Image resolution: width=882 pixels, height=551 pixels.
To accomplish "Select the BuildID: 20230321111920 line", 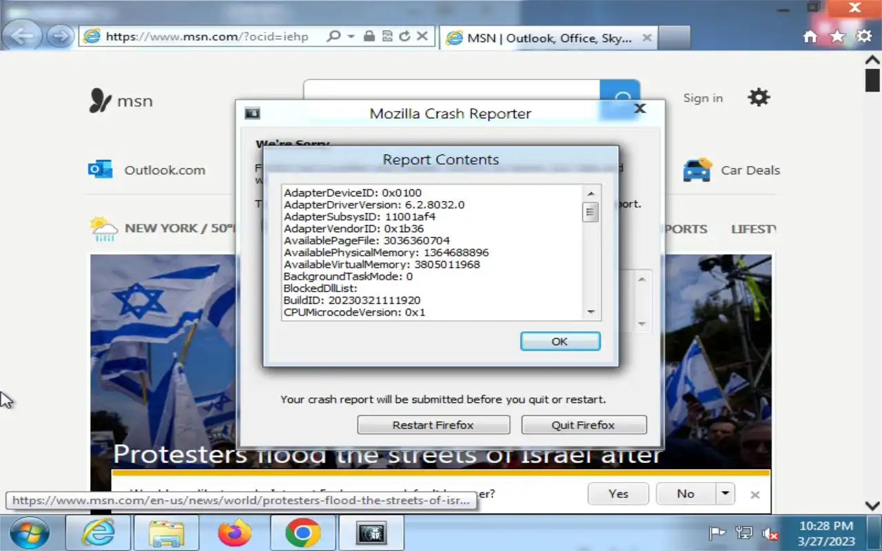I will 352,300.
